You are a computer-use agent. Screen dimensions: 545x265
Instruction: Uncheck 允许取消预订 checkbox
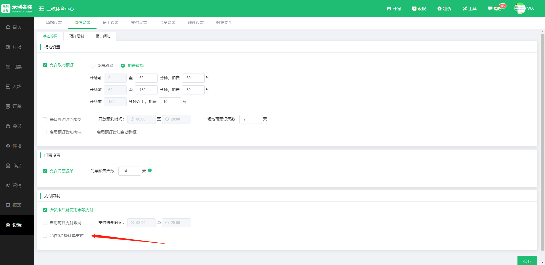[x=45, y=65]
